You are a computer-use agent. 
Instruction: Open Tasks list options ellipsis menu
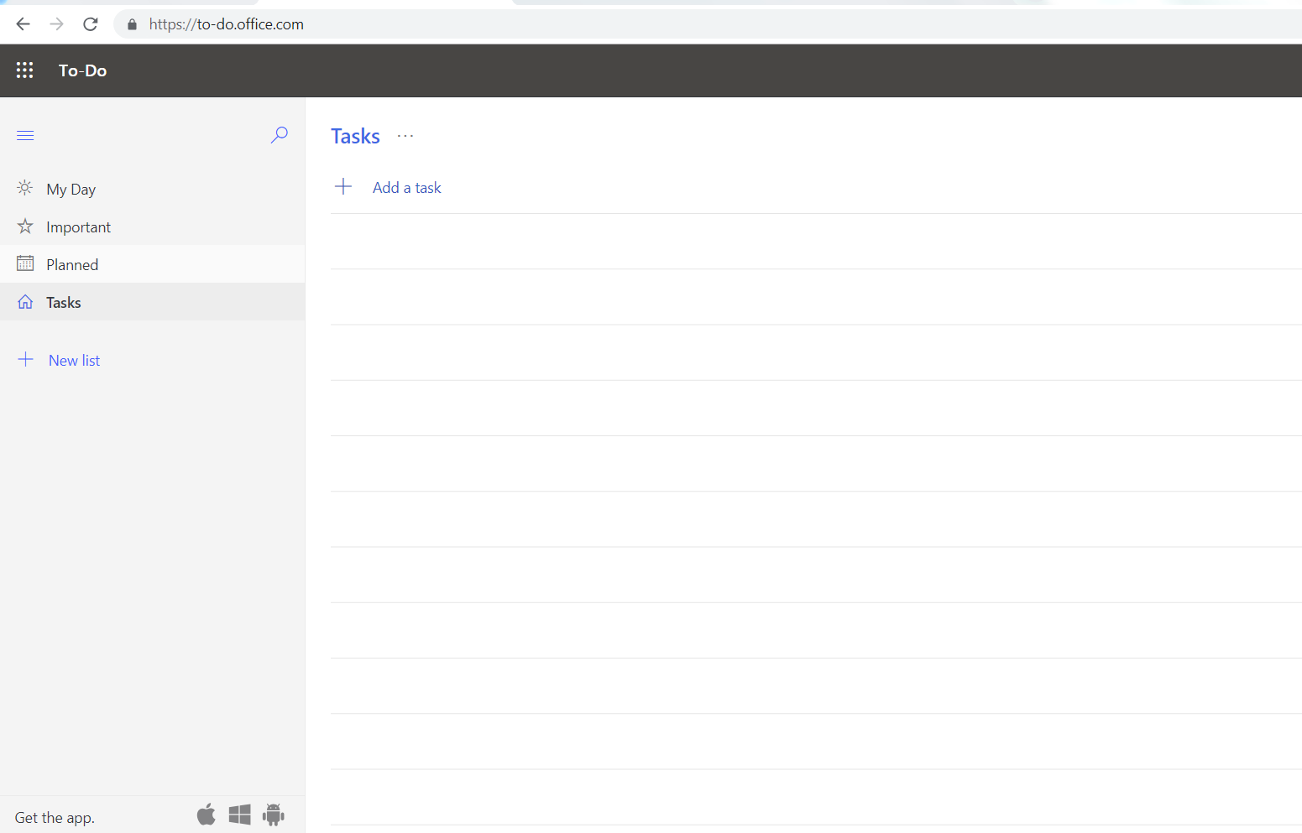tap(405, 136)
